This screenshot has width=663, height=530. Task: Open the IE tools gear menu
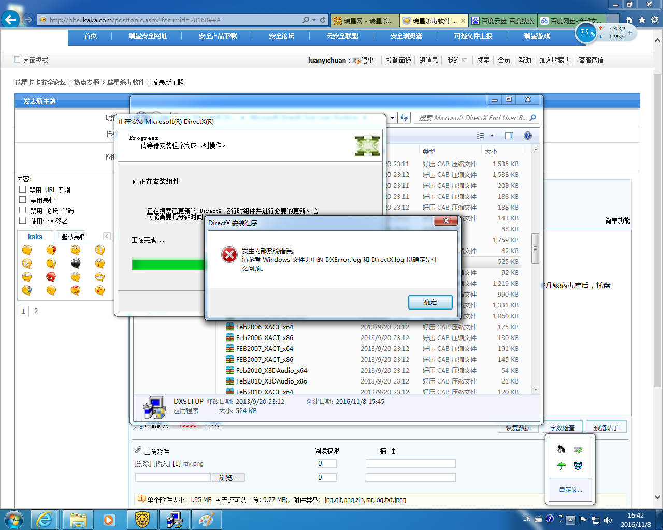pos(655,20)
